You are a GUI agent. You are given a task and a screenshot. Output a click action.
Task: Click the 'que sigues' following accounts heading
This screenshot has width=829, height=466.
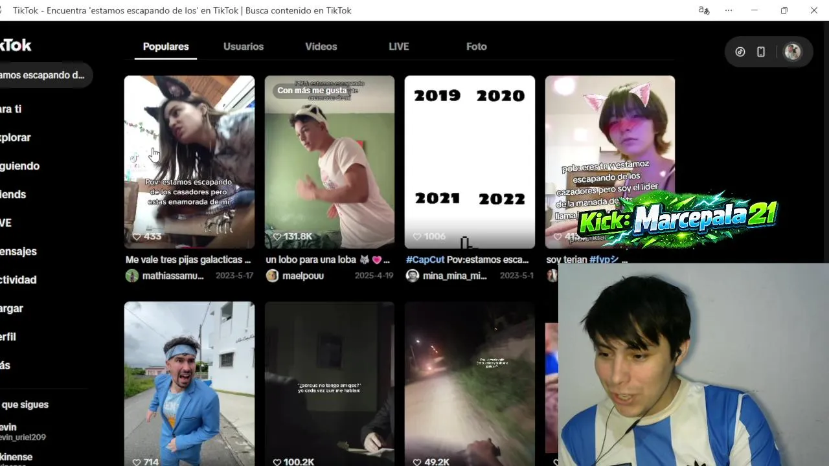25,405
